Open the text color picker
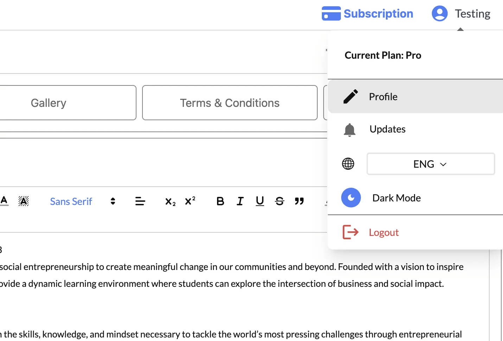This screenshot has height=341, width=503. (x=4, y=201)
